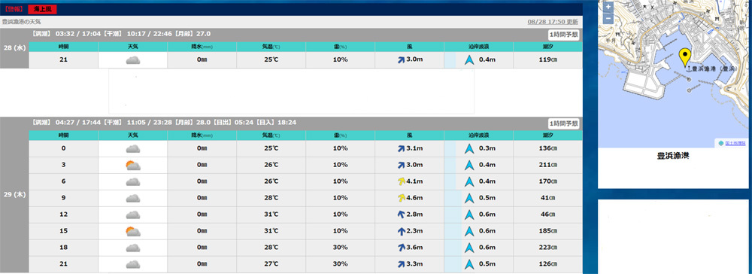Image resolution: width=752 pixels, height=274 pixels.
Task: Click the cloud icon in the 28th 21:00 row
Action: pos(133,60)
